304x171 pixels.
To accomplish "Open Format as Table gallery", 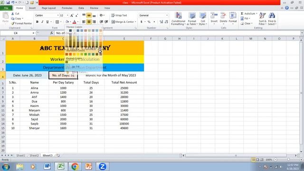I will coord(192,19).
